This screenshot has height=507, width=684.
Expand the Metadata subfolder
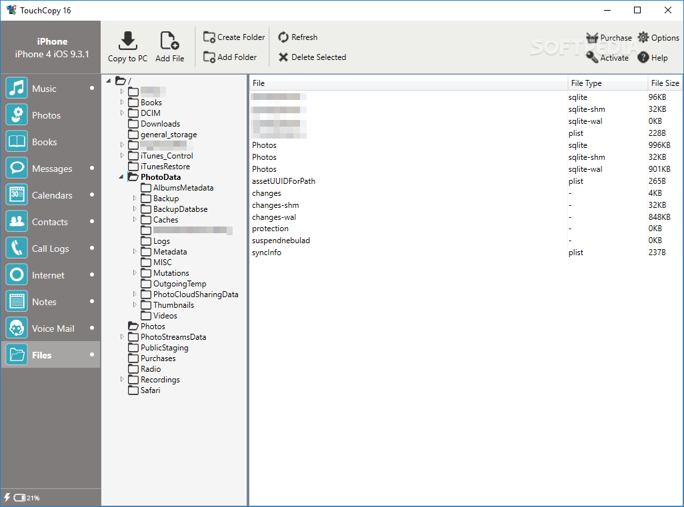[x=135, y=251]
